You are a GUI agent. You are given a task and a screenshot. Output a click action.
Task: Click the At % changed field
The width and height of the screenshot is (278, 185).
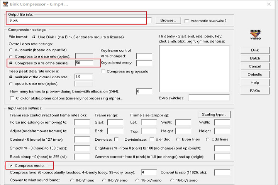point(144,56)
